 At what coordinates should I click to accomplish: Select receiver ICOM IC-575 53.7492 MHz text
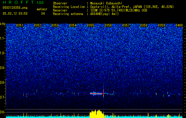click(x=119, y=10)
